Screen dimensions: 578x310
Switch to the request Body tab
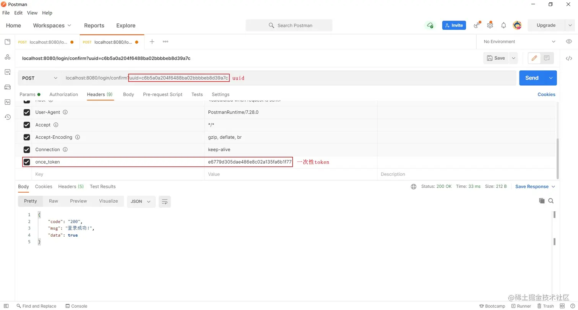pyautogui.click(x=128, y=94)
